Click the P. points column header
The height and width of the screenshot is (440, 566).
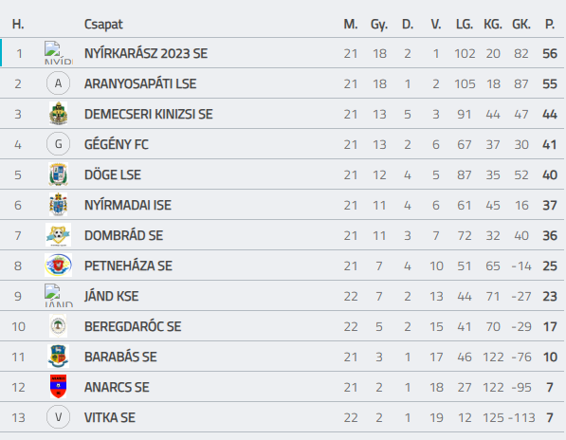pos(549,25)
